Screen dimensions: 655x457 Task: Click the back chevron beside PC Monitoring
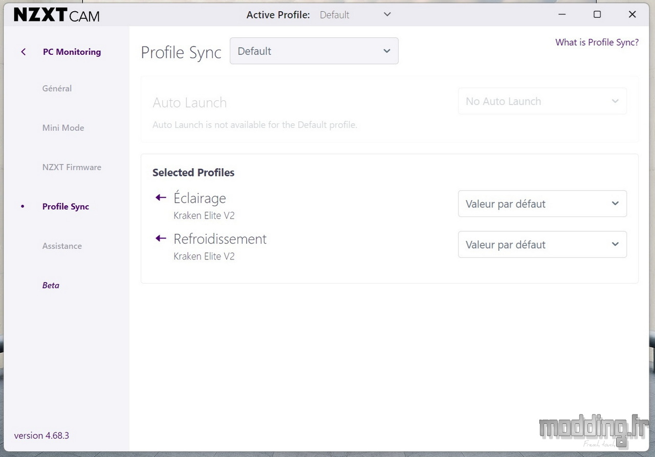tap(23, 52)
